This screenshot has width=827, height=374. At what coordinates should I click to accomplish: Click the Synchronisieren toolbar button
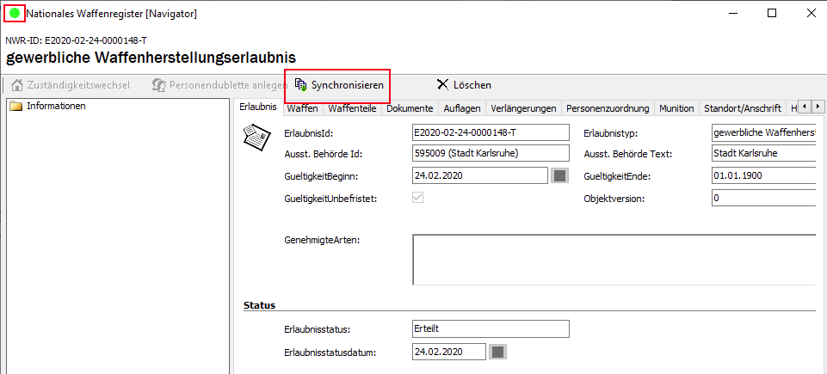[338, 85]
